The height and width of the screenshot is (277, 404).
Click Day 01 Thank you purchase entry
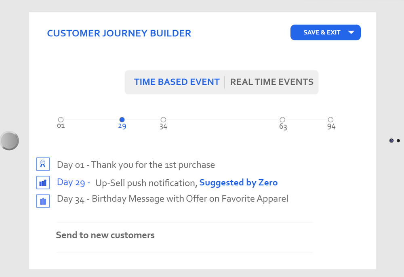tap(136, 165)
